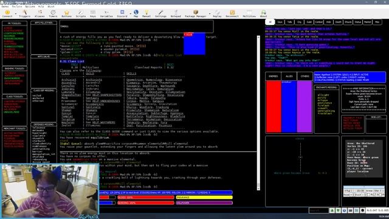Follow the Carnifex class link
This screenshot has height=219, width=389.
pyautogui.click(x=68, y=86)
